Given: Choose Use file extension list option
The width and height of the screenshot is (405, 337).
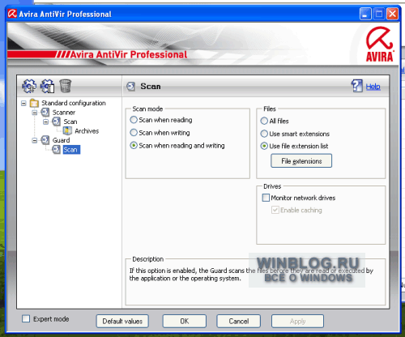Looking at the screenshot, I should click(264, 146).
